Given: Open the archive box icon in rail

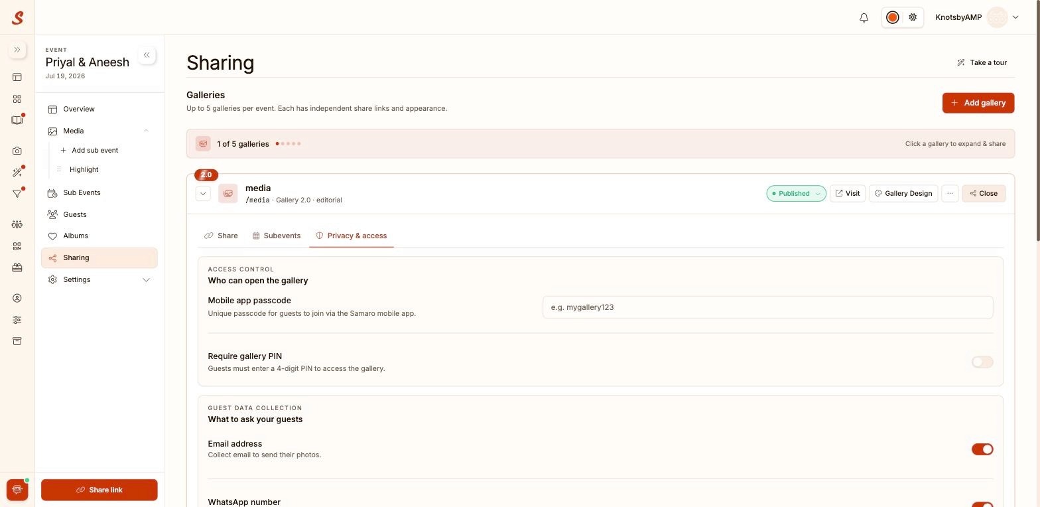Looking at the screenshot, I should pyautogui.click(x=17, y=341).
